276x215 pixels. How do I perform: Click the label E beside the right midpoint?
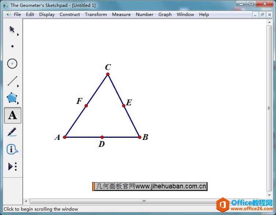tap(129, 102)
